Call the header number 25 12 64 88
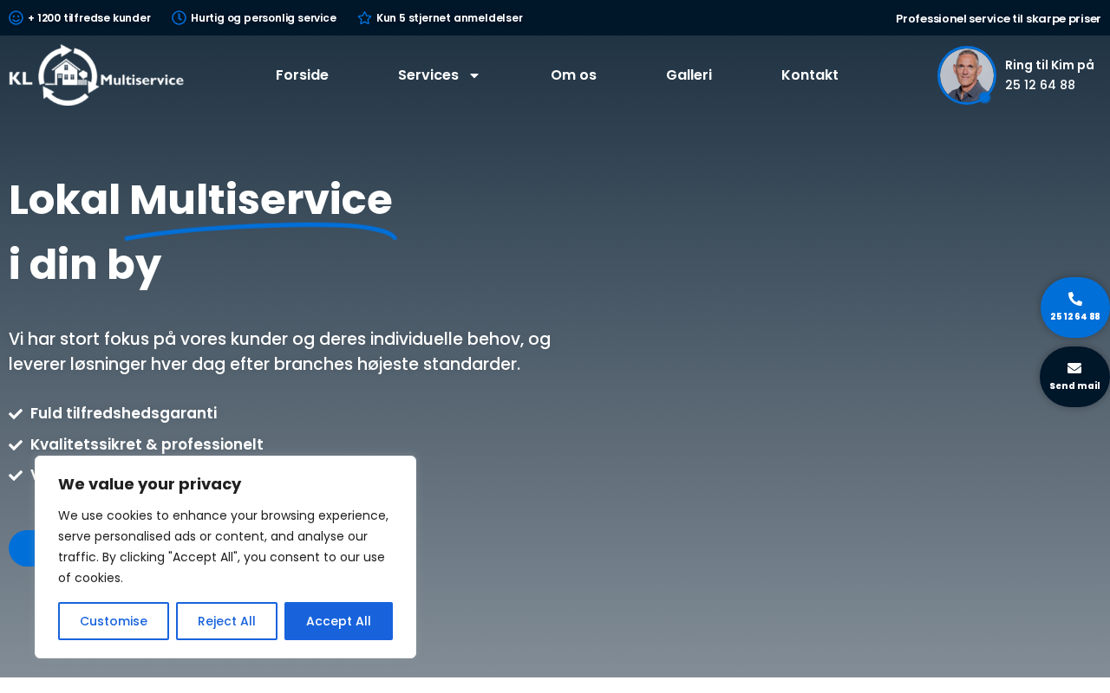This screenshot has height=693, width=1110. (1040, 85)
